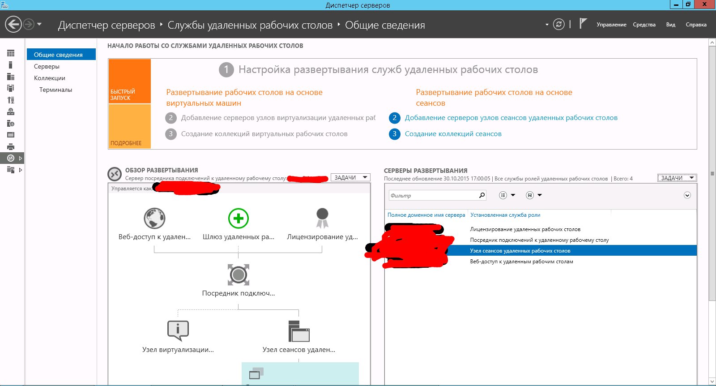Open the Dashboard sidebar icon

(11, 53)
